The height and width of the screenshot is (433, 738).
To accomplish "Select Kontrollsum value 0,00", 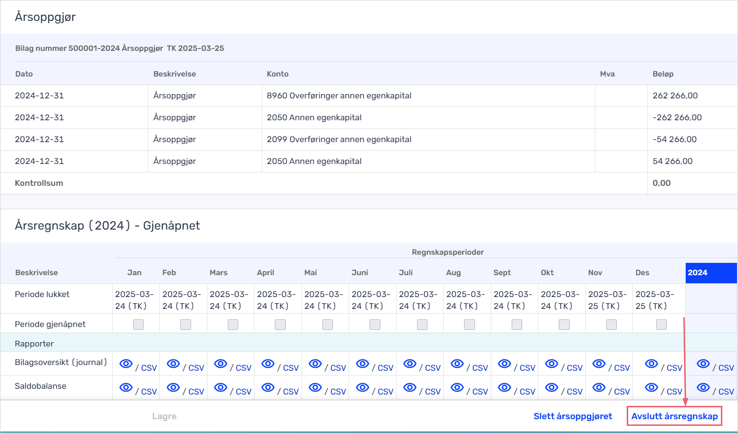I will 661,183.
